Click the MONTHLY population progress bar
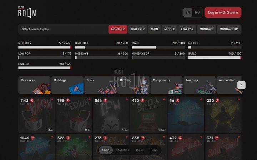 [45, 47]
